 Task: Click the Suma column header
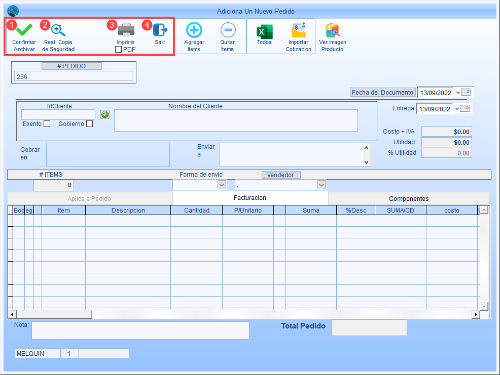point(311,210)
